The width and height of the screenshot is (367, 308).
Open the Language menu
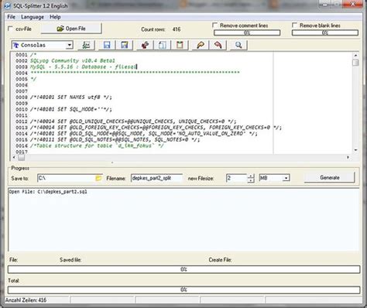click(x=33, y=17)
